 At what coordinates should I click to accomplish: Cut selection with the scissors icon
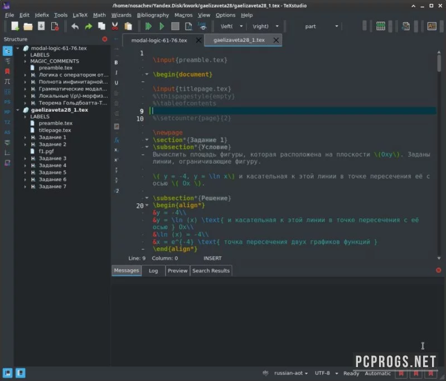click(x=115, y=26)
